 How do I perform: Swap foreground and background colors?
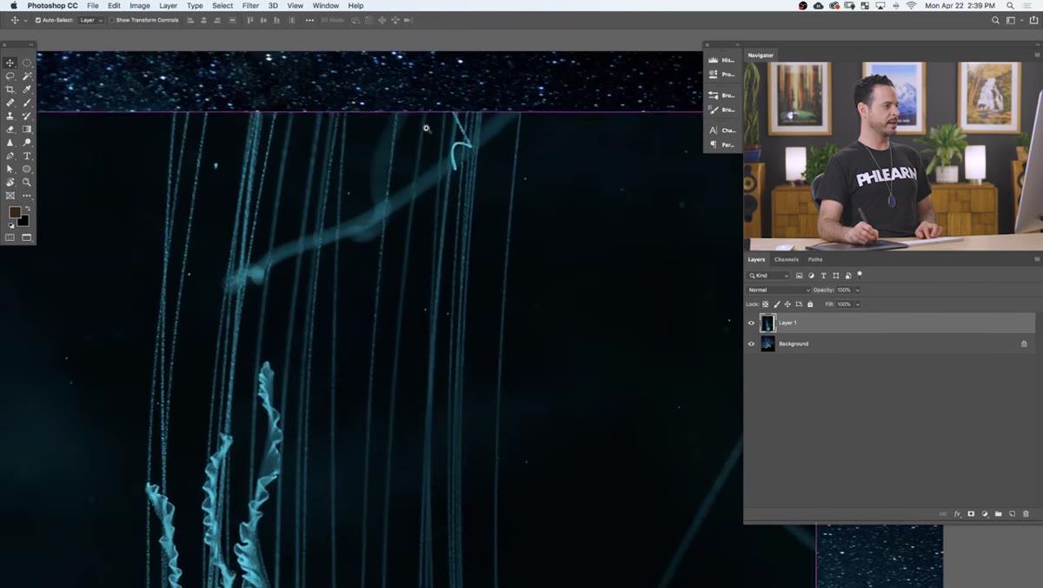(x=26, y=209)
